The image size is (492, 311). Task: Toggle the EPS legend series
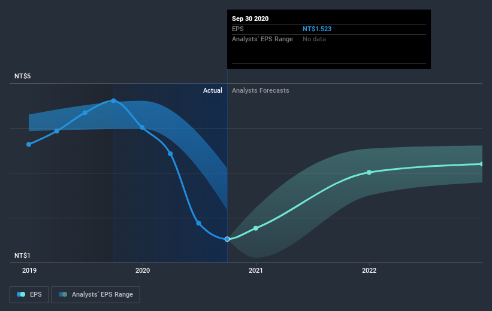click(x=29, y=294)
